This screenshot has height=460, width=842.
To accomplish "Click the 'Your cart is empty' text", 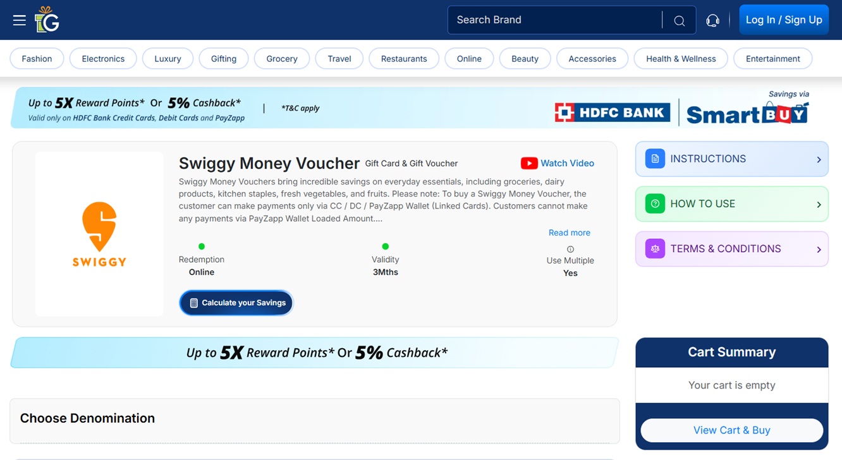I will 731,385.
